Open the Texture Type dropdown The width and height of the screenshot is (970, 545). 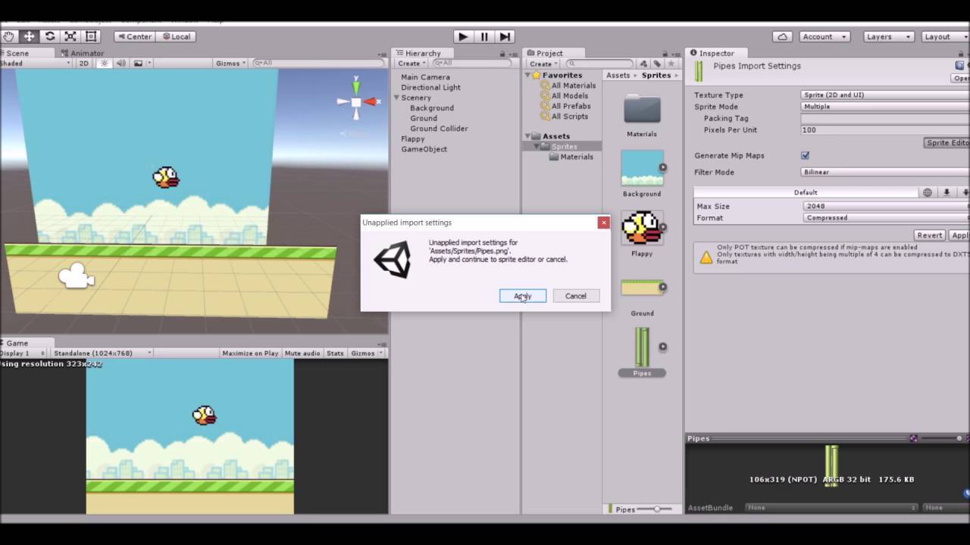pyautogui.click(x=885, y=95)
